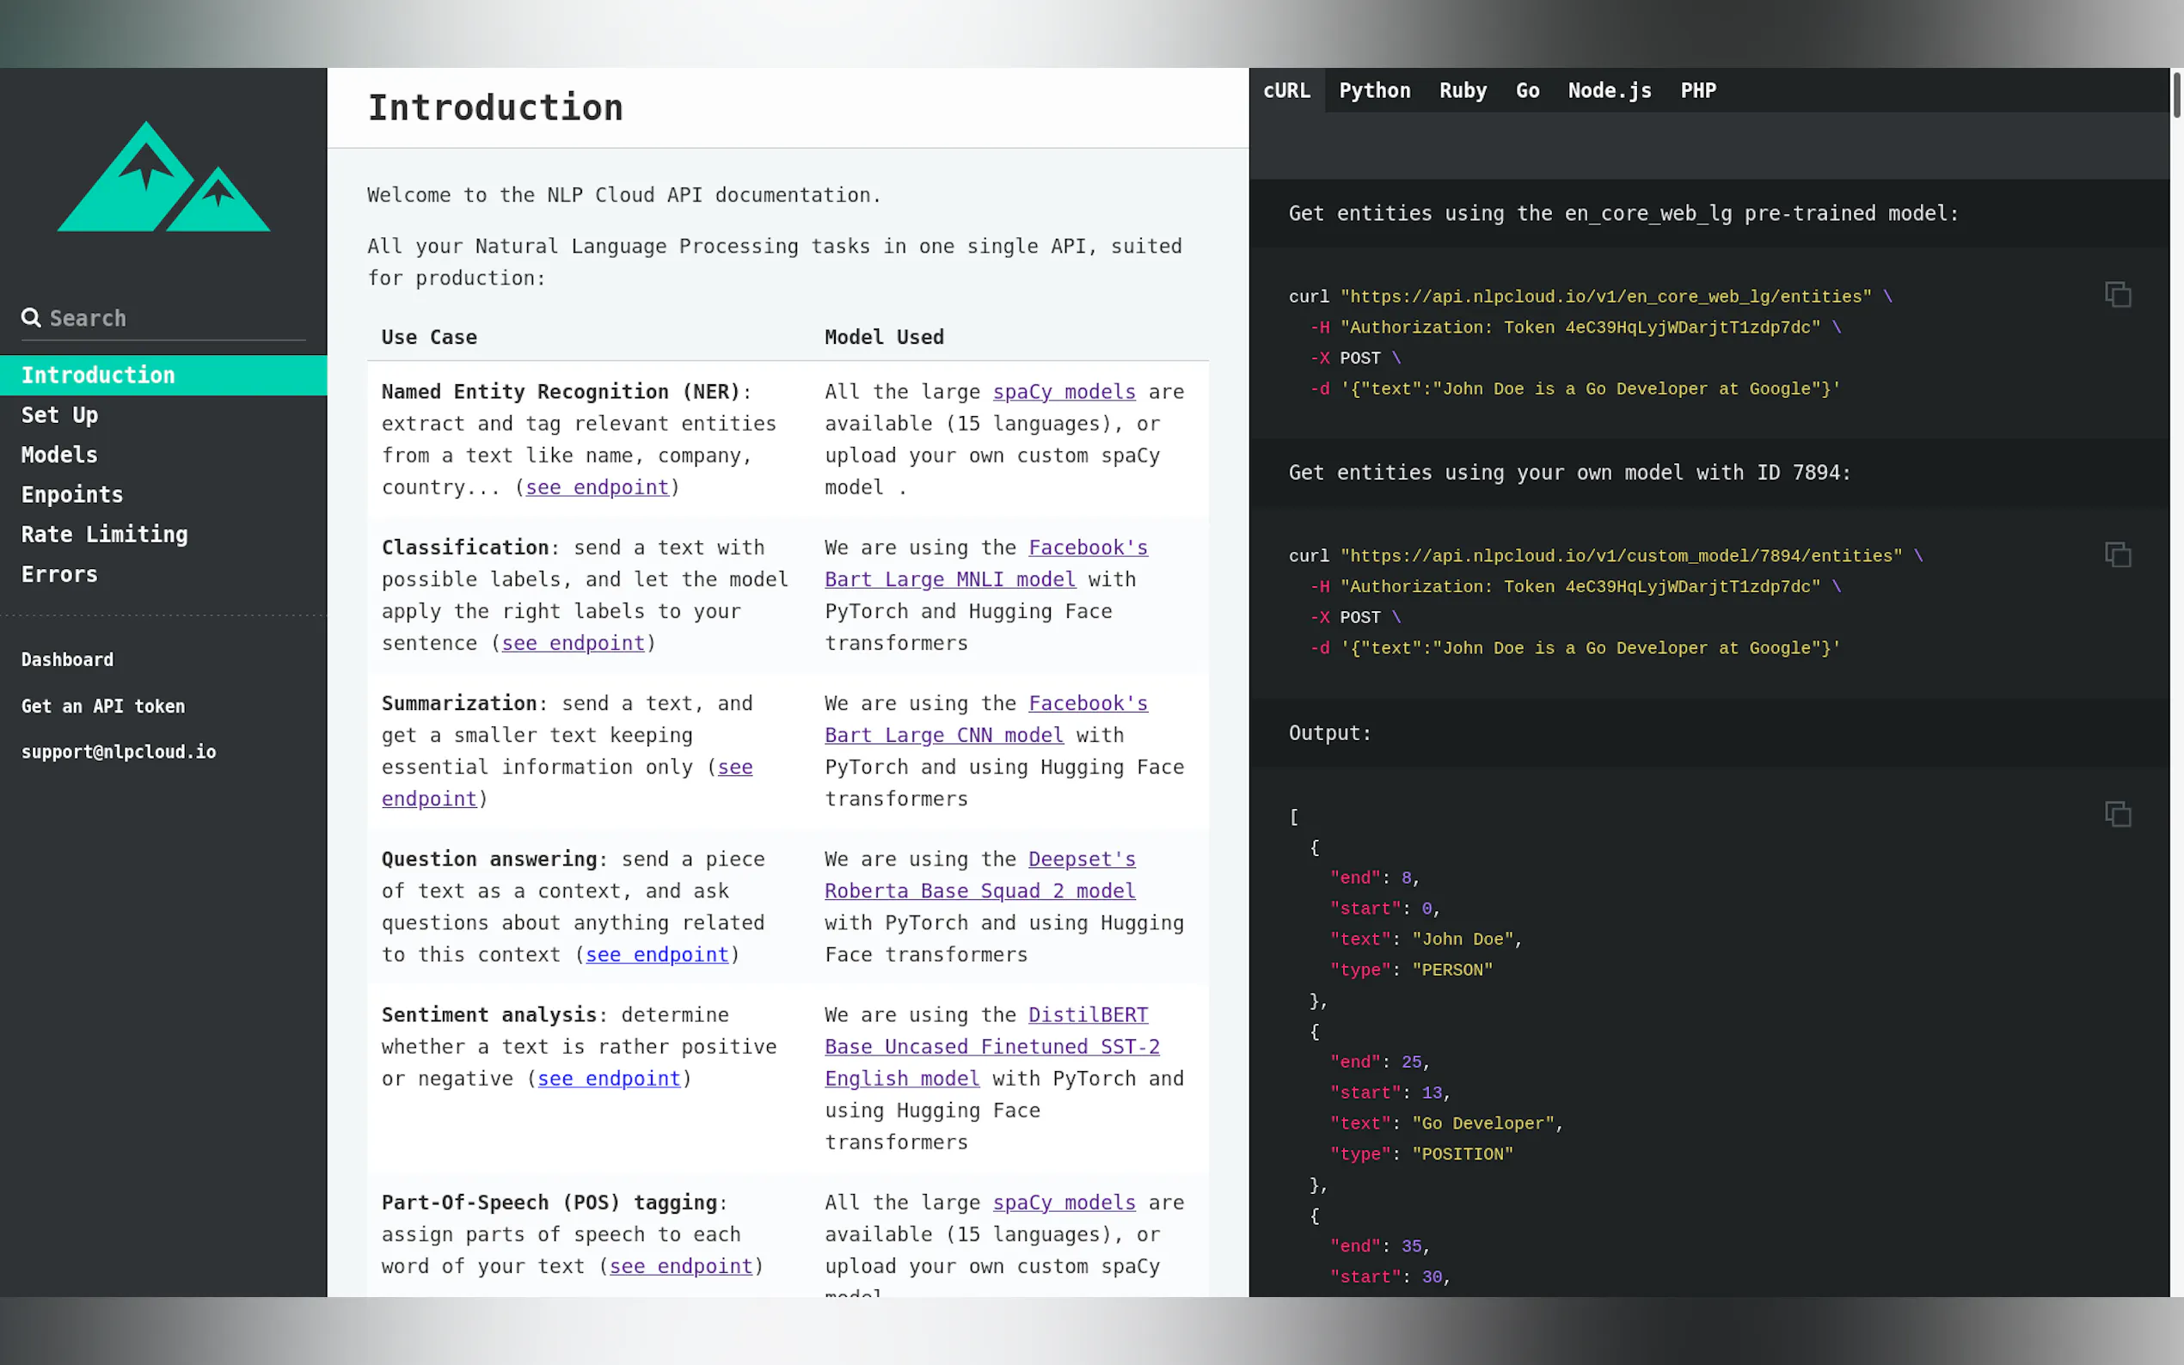Open the Models sidebar section

[x=59, y=455]
